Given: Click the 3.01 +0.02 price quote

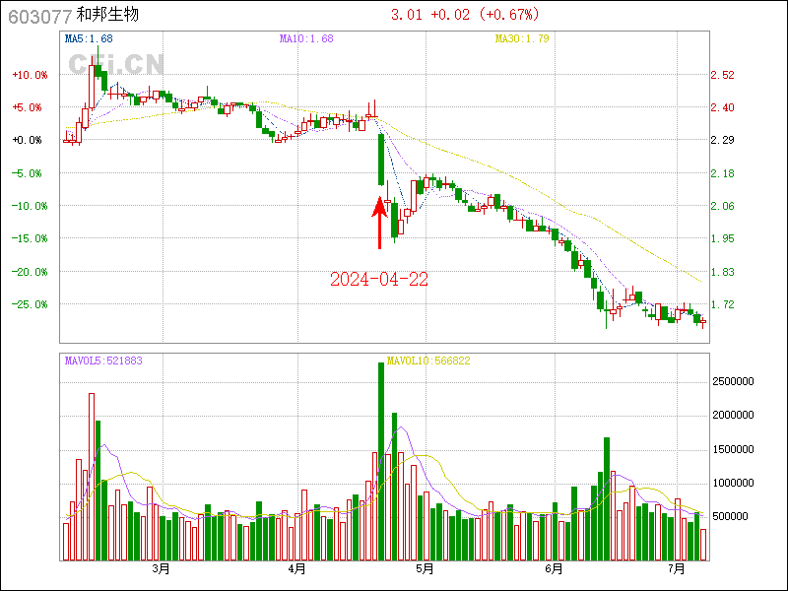Looking at the screenshot, I should pos(465,15).
